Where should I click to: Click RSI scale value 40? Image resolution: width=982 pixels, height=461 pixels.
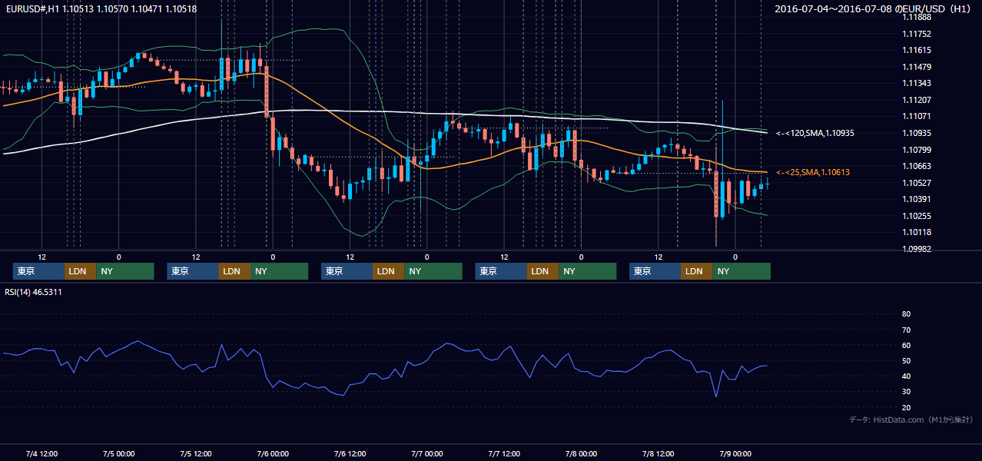click(x=907, y=376)
